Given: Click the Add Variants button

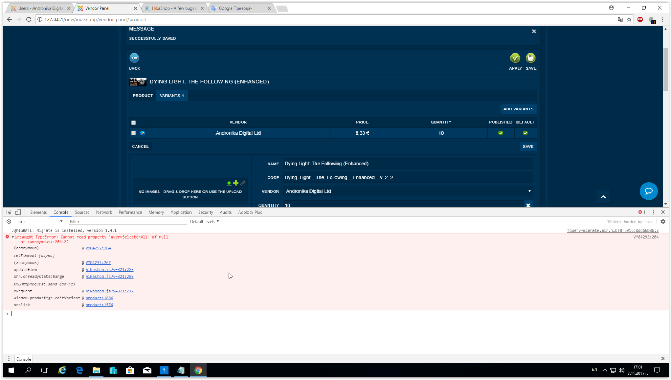Looking at the screenshot, I should [x=518, y=109].
